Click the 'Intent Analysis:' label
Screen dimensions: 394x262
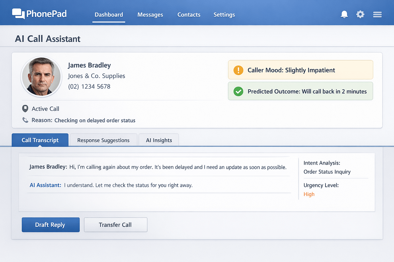[322, 163]
